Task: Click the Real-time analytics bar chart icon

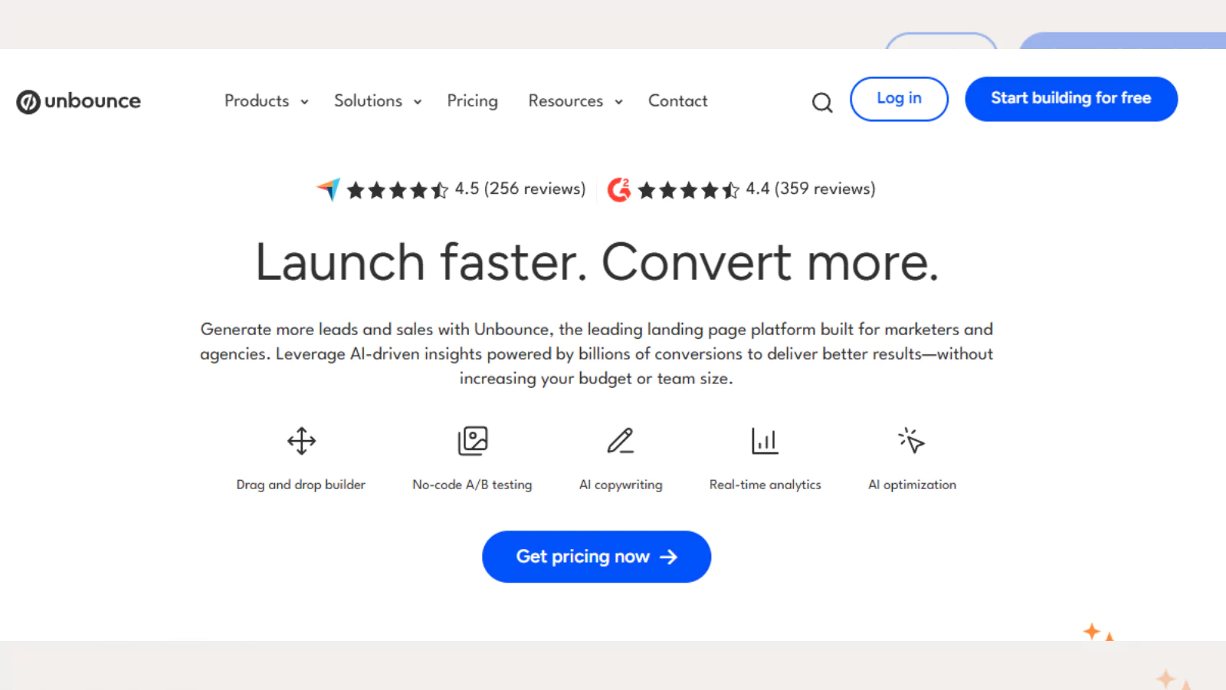Action: tap(765, 441)
